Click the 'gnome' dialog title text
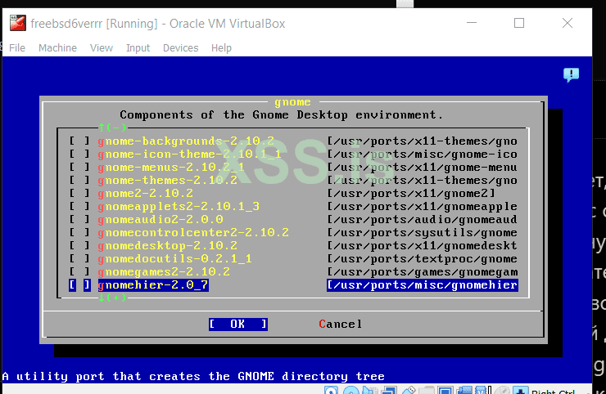The width and height of the screenshot is (606, 394). click(x=292, y=102)
